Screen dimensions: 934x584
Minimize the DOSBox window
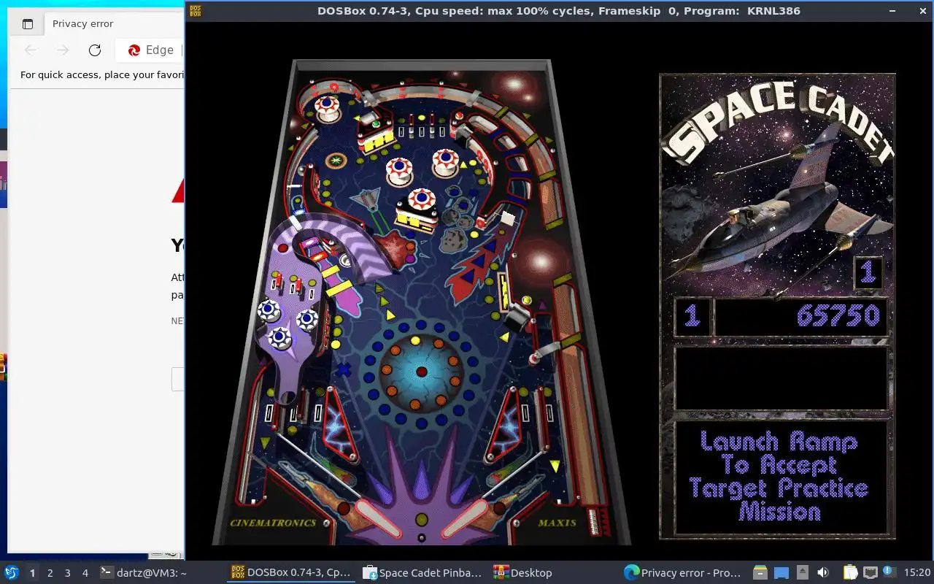tap(892, 11)
